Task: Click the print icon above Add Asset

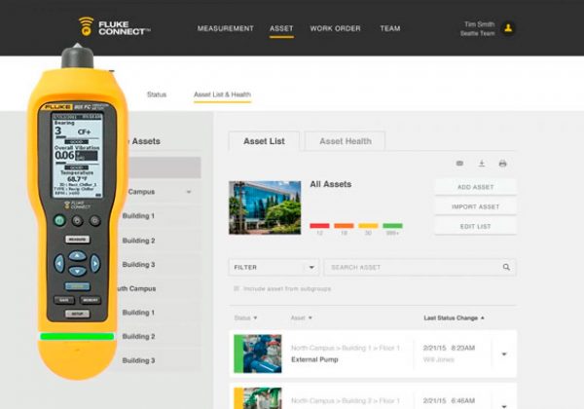Action: click(x=502, y=164)
